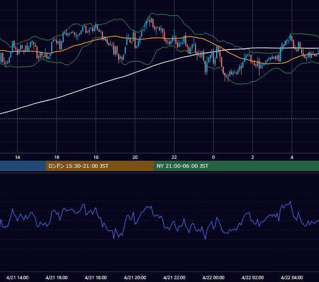Click hour label 20 on price chart axis
Image resolution: width=319 pixels, height=282 pixels.
[x=135, y=157]
